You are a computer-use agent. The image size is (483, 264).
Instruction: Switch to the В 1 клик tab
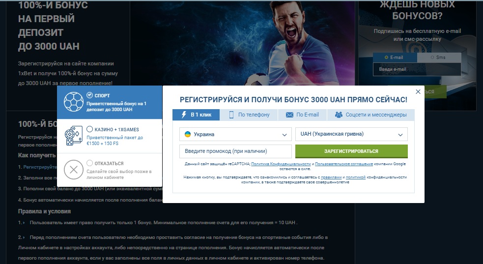[x=196, y=115]
